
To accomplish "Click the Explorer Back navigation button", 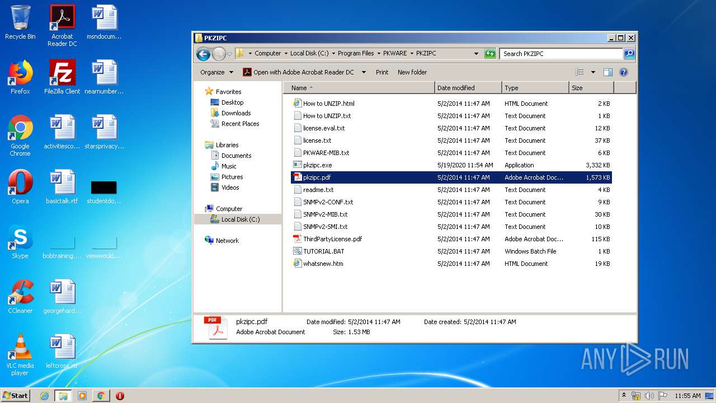I will [x=203, y=54].
